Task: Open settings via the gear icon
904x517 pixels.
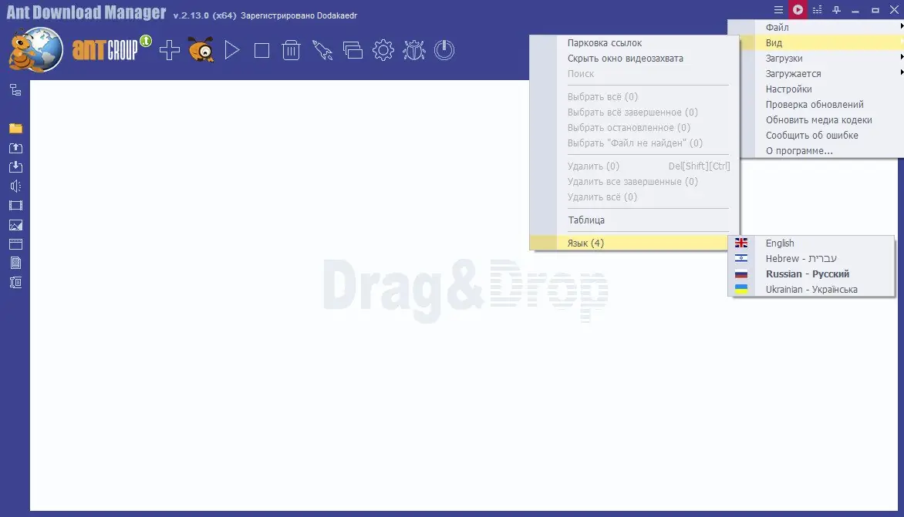Action: 383,50
